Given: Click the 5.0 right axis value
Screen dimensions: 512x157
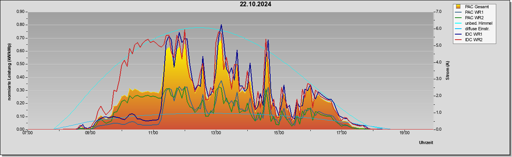Looking at the screenshot, I should (439, 46).
